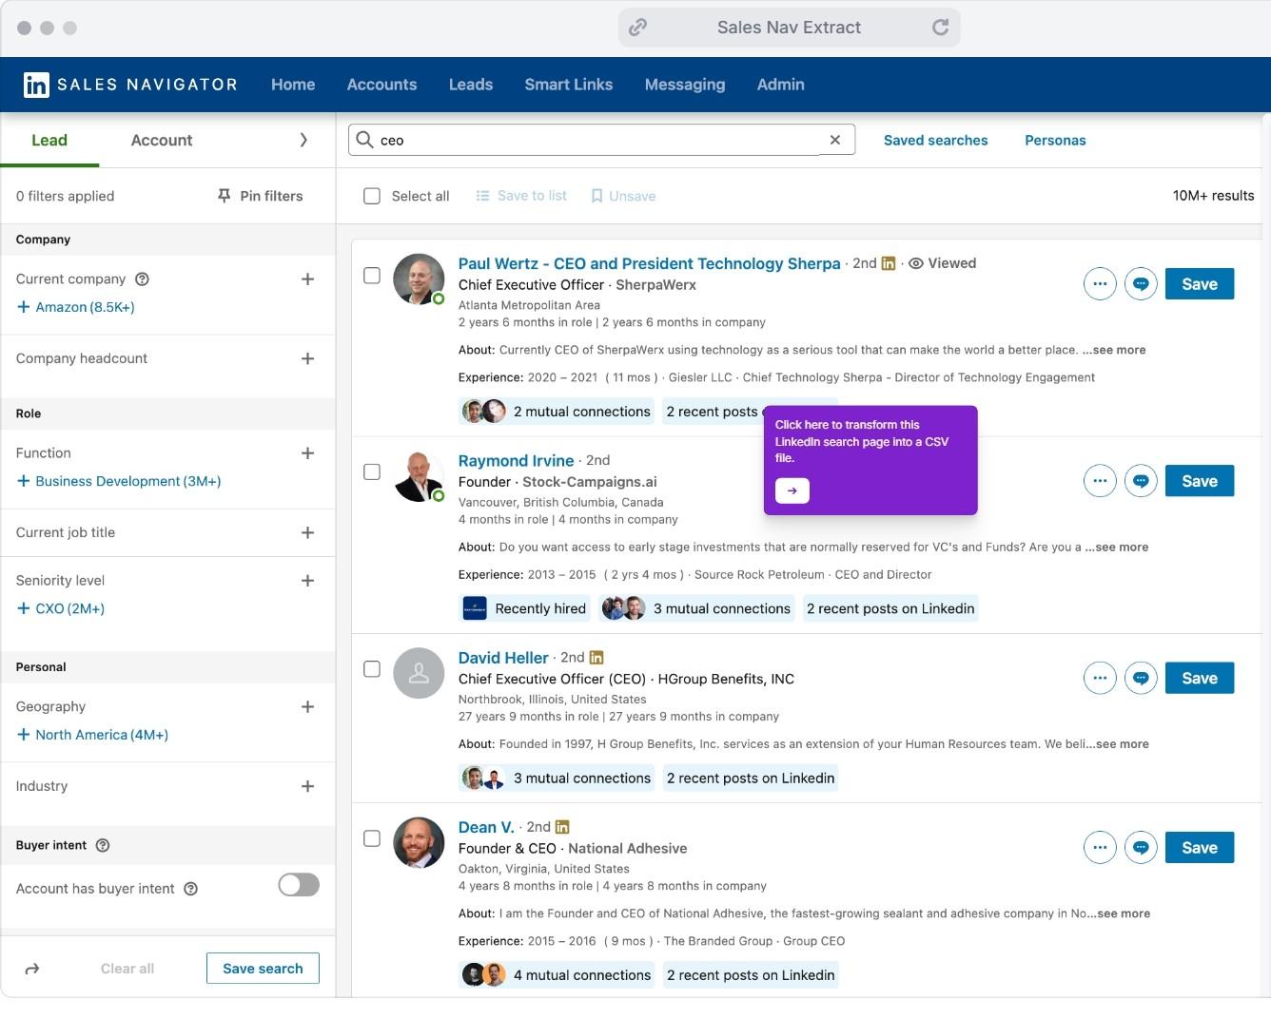Collapse the filter panel with chevron
The height and width of the screenshot is (1019, 1271).
(x=303, y=140)
